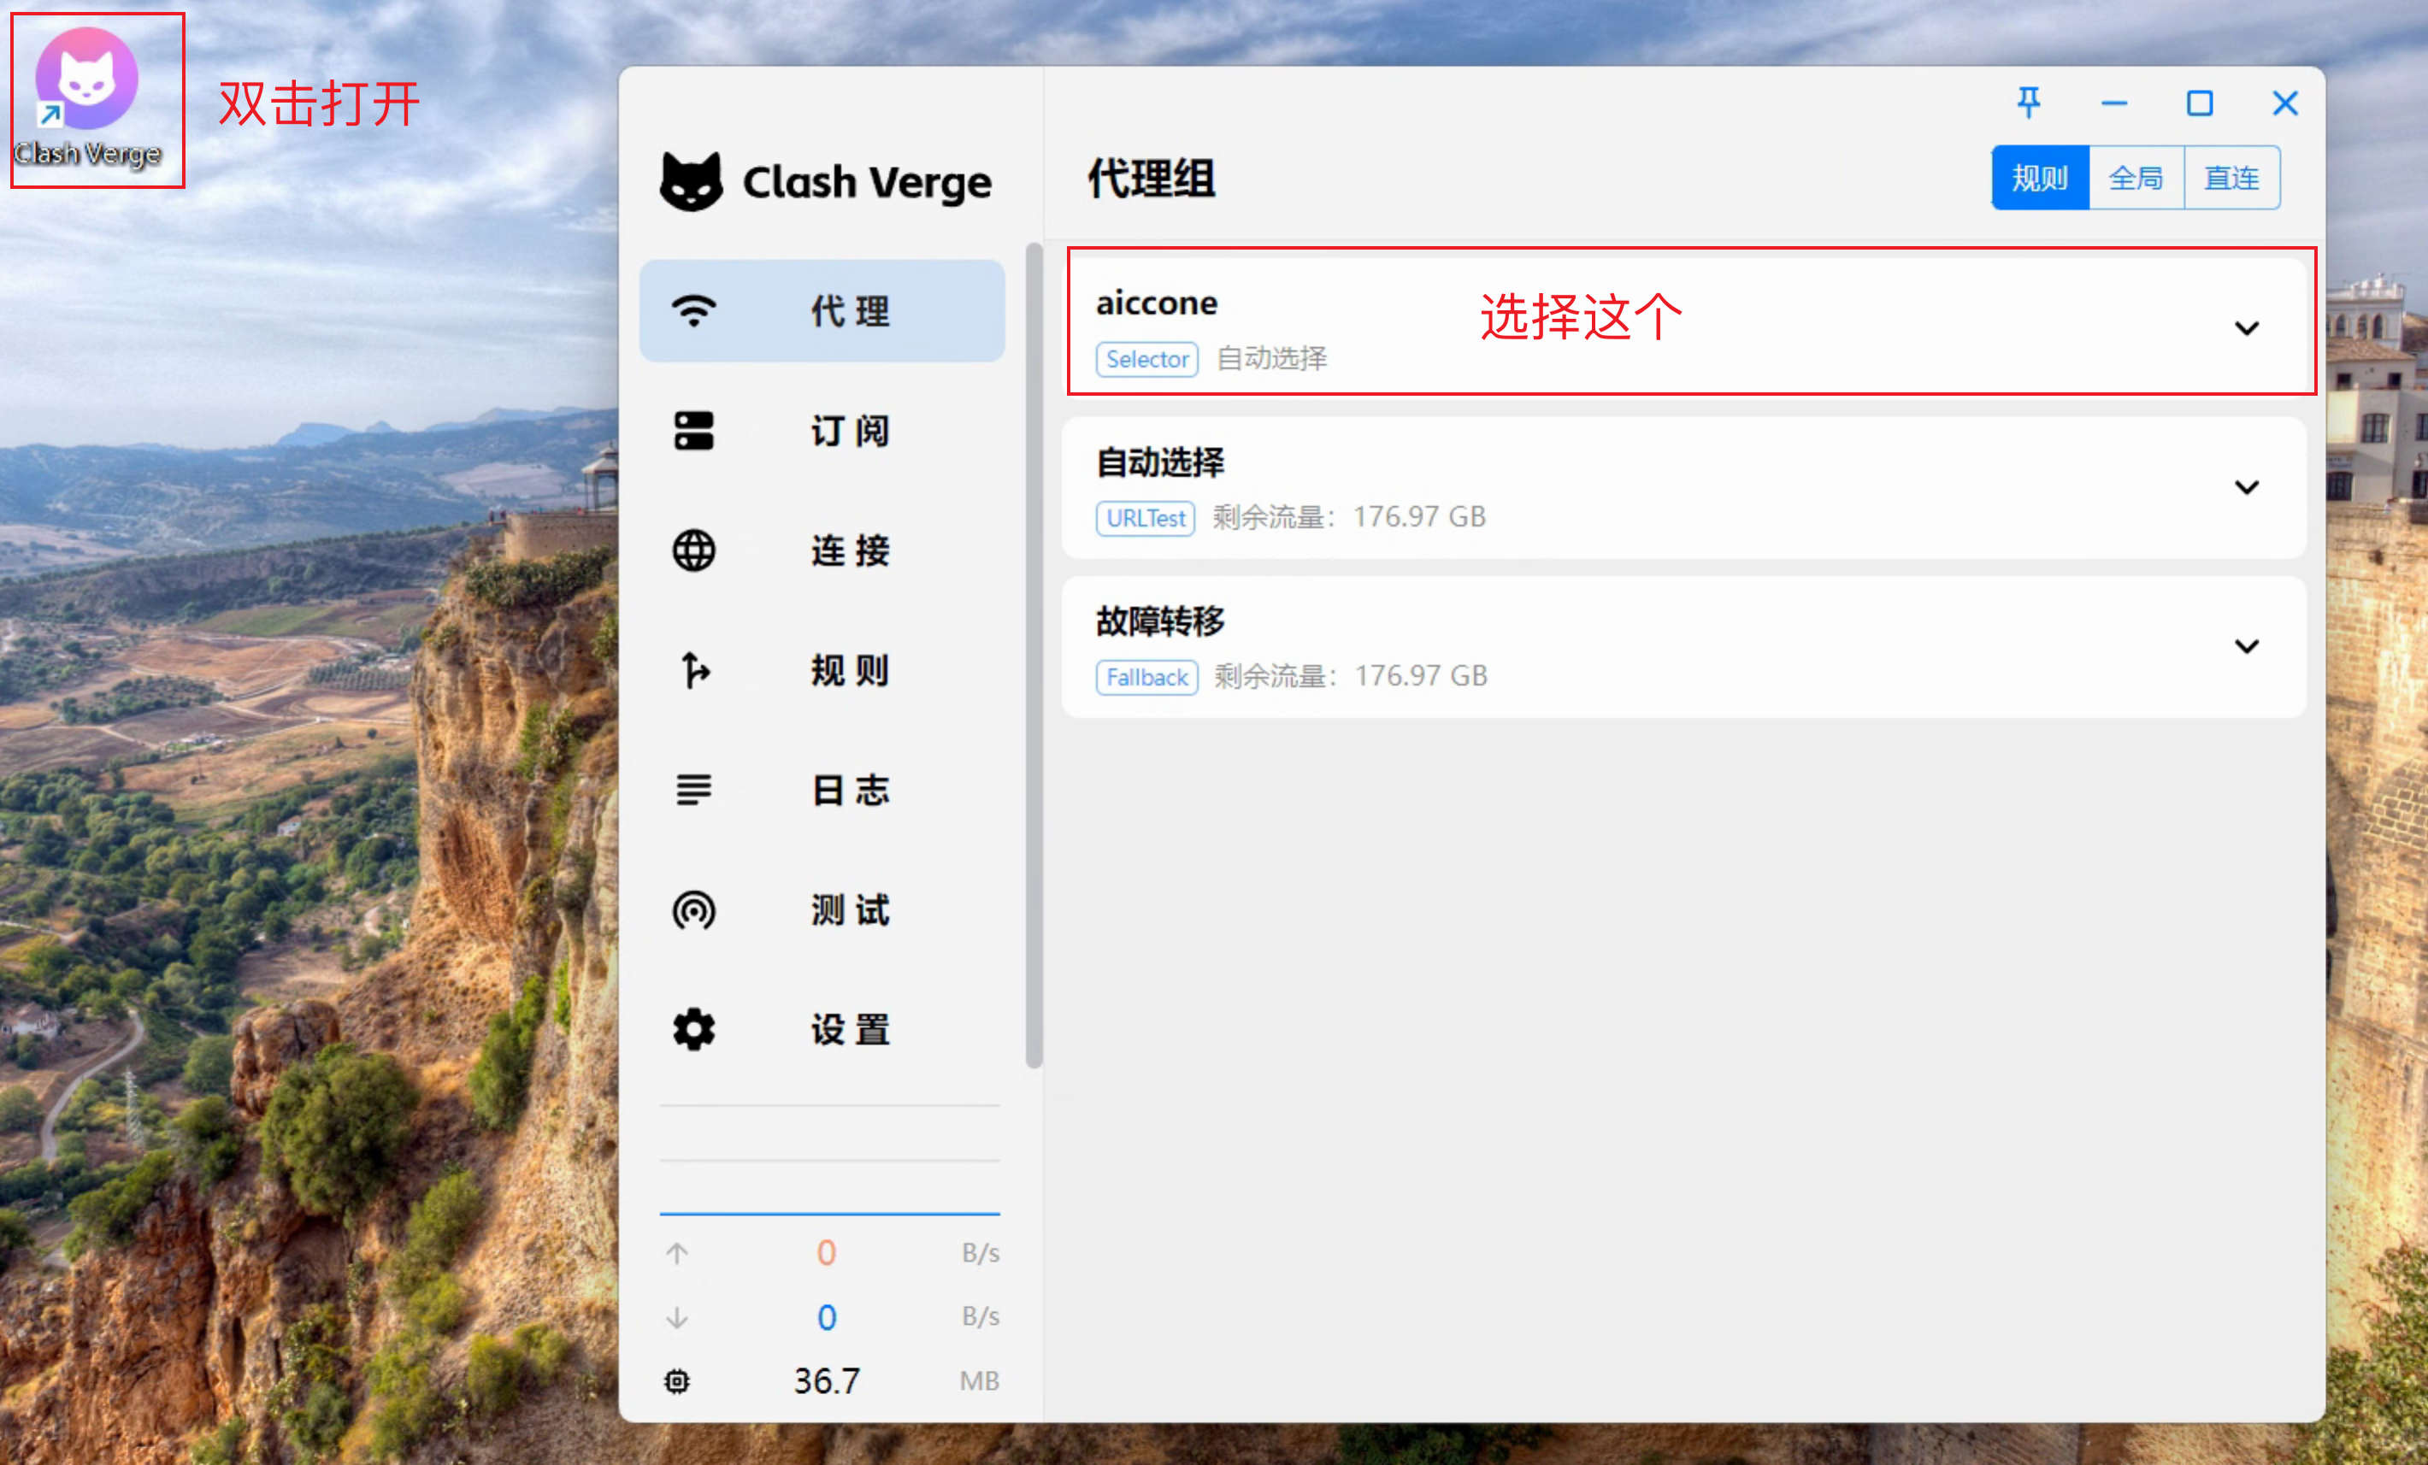Expand the 故障转移 proxy group

tap(2248, 646)
